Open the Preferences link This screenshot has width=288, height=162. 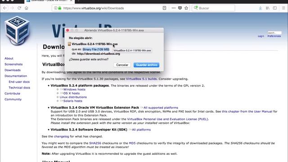point(274,36)
